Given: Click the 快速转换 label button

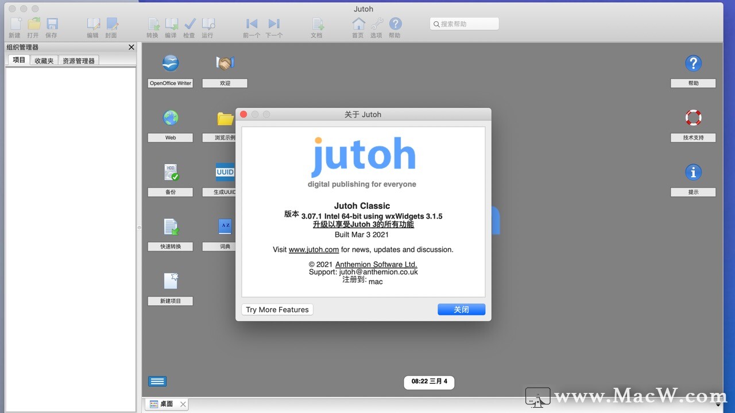Looking at the screenshot, I should coord(171,247).
